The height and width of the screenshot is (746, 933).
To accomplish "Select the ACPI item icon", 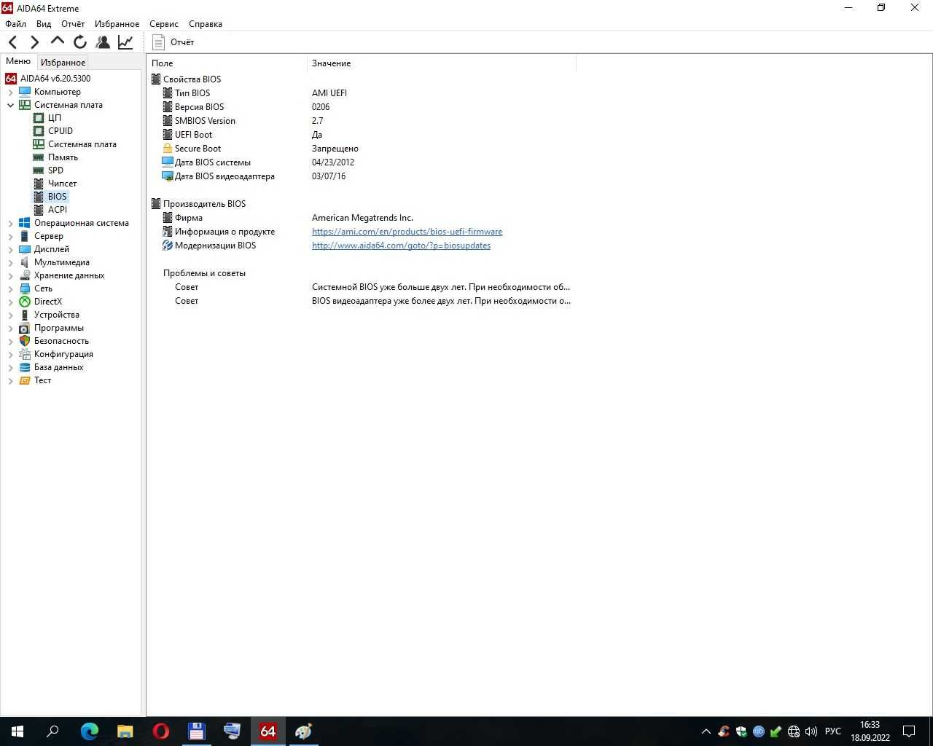I will click(x=39, y=210).
